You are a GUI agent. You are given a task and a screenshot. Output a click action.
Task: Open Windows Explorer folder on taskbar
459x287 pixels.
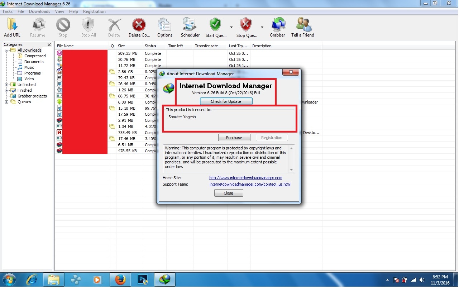pyautogui.click(x=54, y=279)
